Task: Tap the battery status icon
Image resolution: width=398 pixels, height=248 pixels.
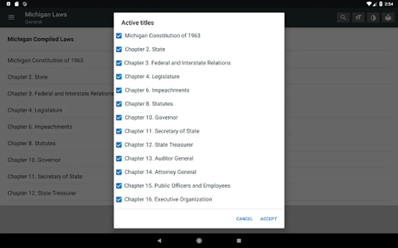Action: pos(381,4)
